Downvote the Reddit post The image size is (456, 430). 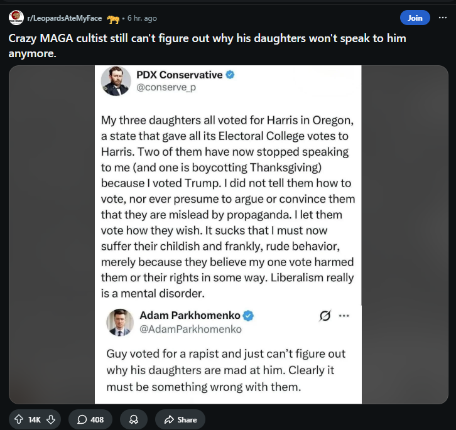coord(51,419)
